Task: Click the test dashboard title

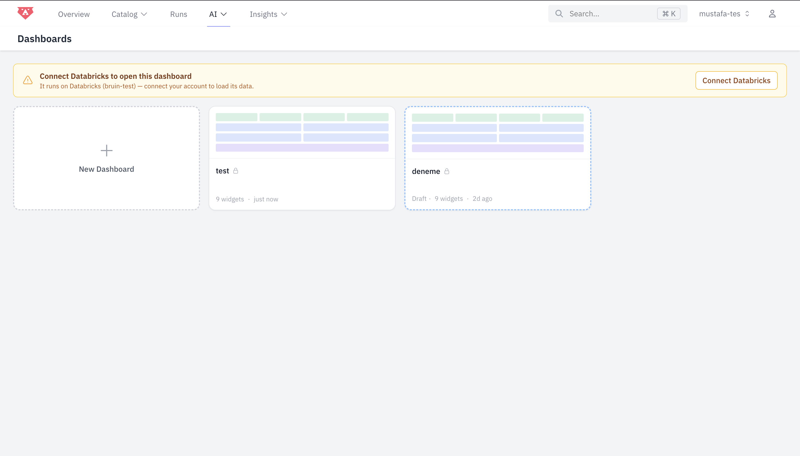Action: tap(222, 171)
